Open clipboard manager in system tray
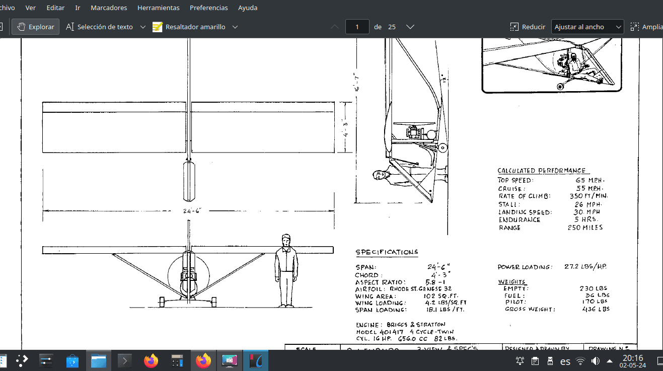 tap(535, 361)
